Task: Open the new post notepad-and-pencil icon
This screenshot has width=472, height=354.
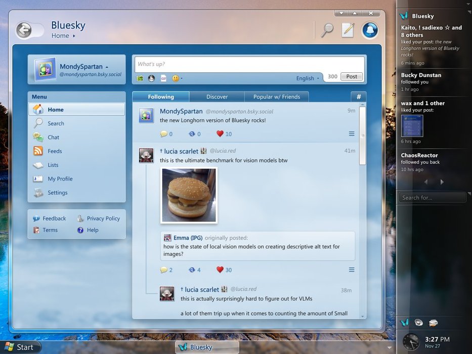Action: pos(348,30)
